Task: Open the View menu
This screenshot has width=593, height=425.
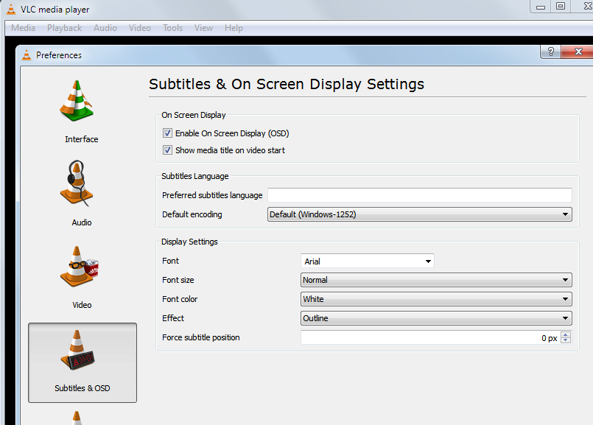Action: (x=203, y=28)
